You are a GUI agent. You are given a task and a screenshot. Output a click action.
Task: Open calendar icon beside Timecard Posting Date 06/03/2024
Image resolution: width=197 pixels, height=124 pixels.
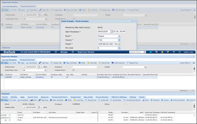pos(39,107)
